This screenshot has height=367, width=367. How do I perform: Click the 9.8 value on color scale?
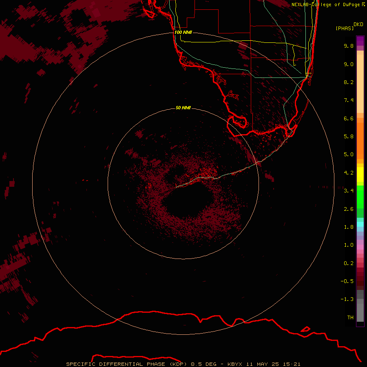(349, 46)
